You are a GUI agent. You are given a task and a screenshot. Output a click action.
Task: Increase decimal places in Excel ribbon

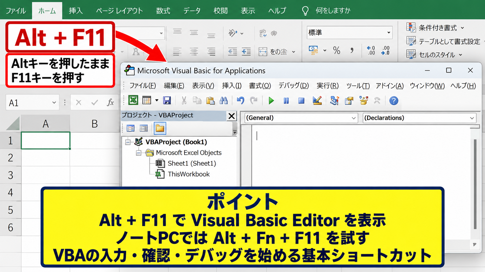click(371, 51)
